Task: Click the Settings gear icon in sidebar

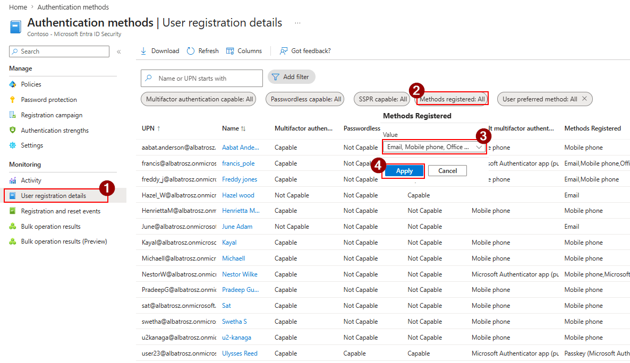Action: (x=13, y=145)
